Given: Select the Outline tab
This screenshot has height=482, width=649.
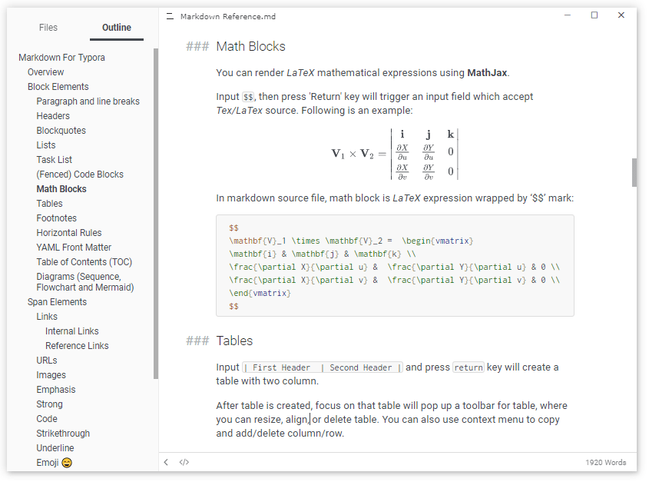Looking at the screenshot, I should coord(117,28).
